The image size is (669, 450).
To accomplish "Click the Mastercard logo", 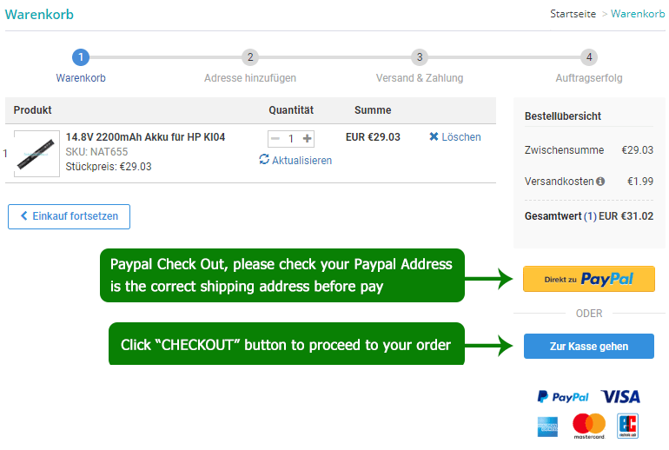I will [589, 426].
